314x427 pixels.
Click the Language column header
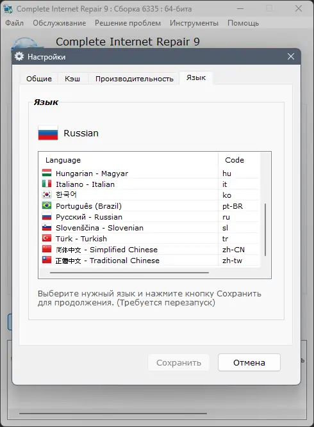[x=129, y=160]
